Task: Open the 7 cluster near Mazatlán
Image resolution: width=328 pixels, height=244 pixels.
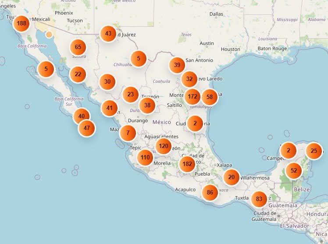Action: coord(128,133)
